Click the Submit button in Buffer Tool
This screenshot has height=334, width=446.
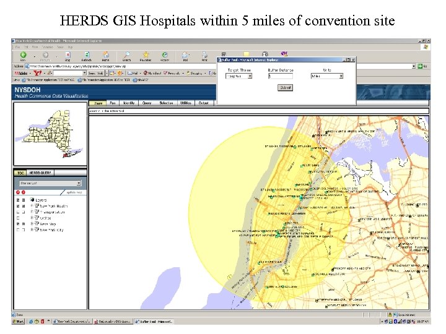pyautogui.click(x=285, y=88)
